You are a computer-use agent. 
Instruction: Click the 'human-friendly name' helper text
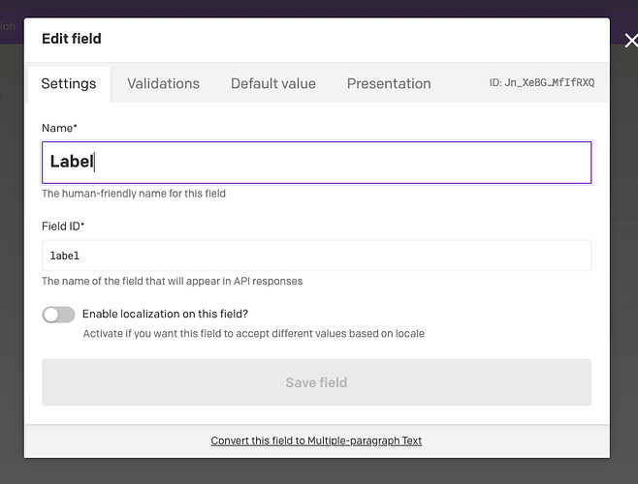[134, 194]
